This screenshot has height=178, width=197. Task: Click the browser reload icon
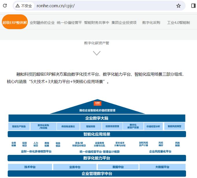tap(5, 5)
